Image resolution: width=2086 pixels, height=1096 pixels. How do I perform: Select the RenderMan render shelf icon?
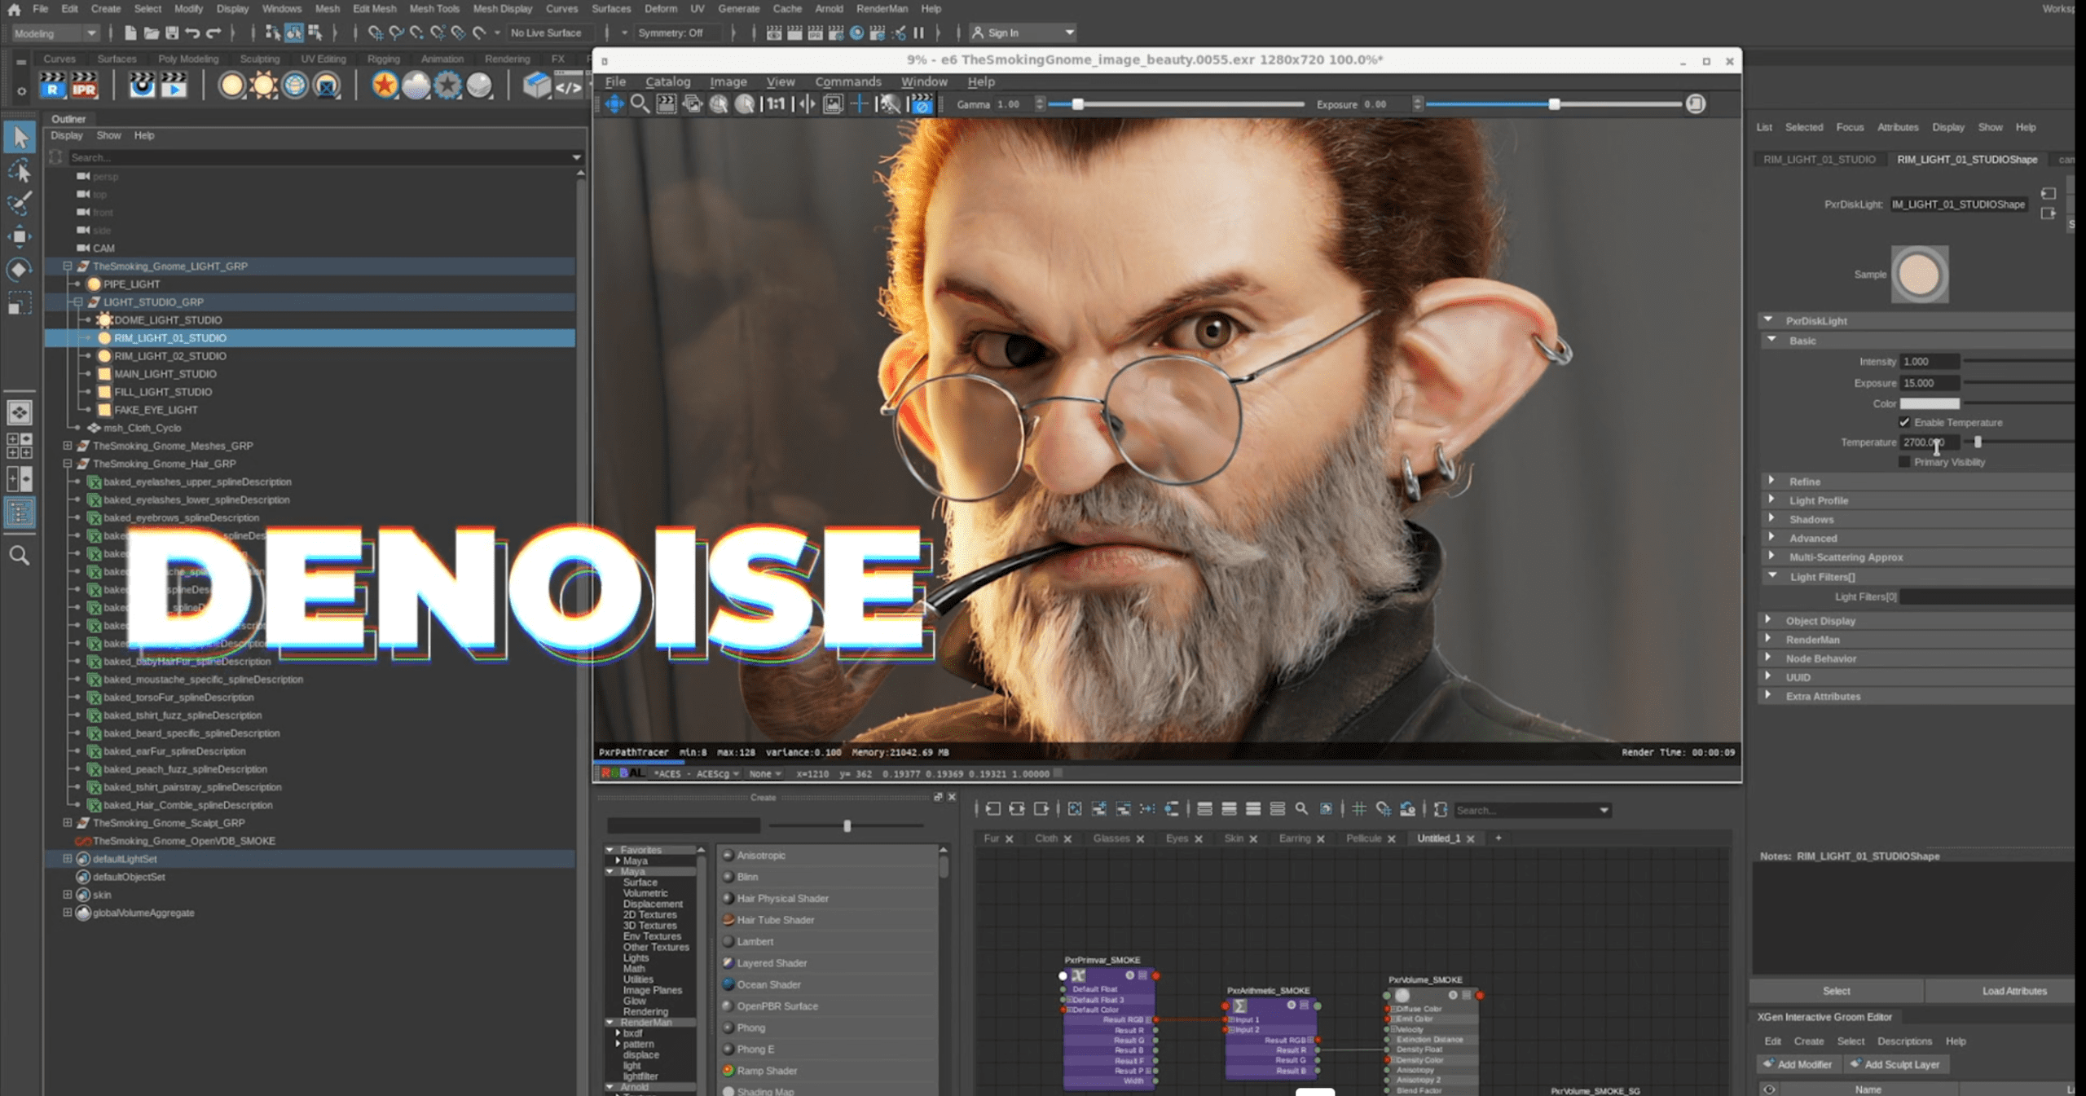coord(52,86)
